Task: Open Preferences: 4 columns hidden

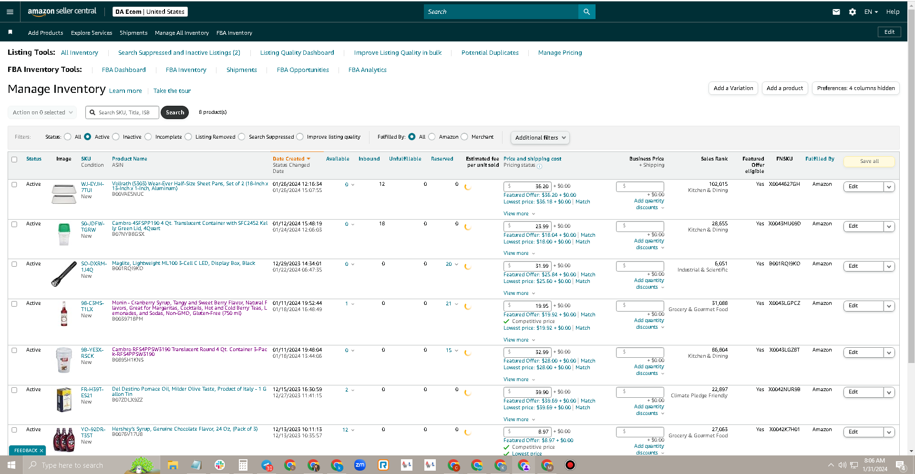Action: coord(856,88)
